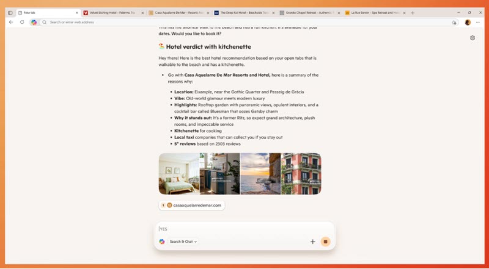Open the casaaquelarredemar.com source link
Screen dimensions: 489x269
point(192,205)
